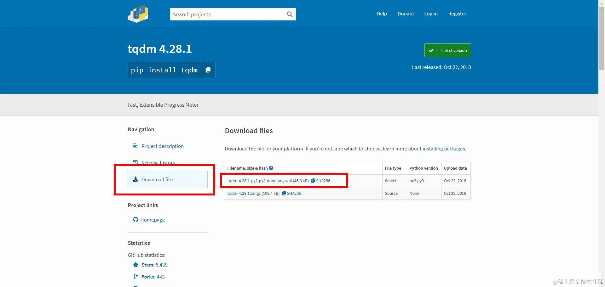Click the File type column header
This screenshot has width=605, height=287.
coord(393,168)
